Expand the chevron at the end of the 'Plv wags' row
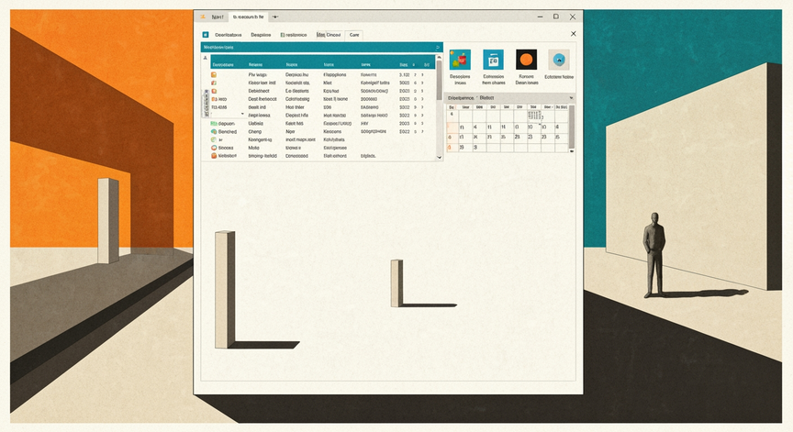 422,75
